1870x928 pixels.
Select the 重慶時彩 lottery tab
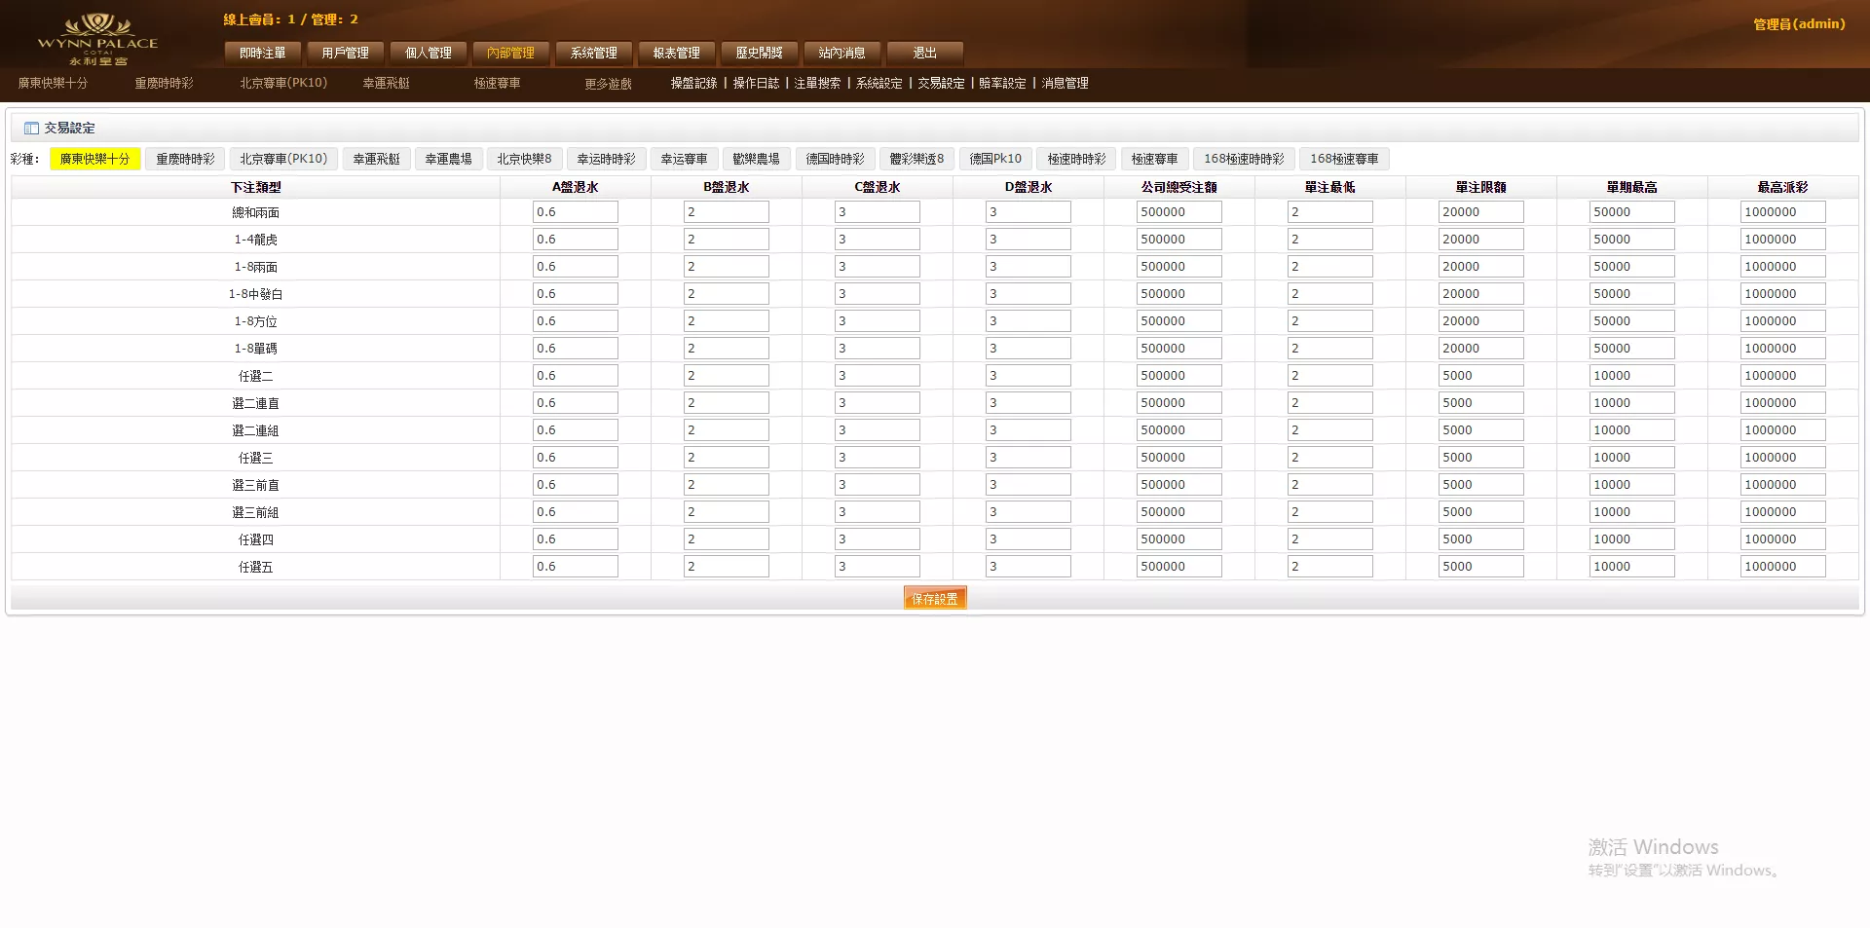184,158
